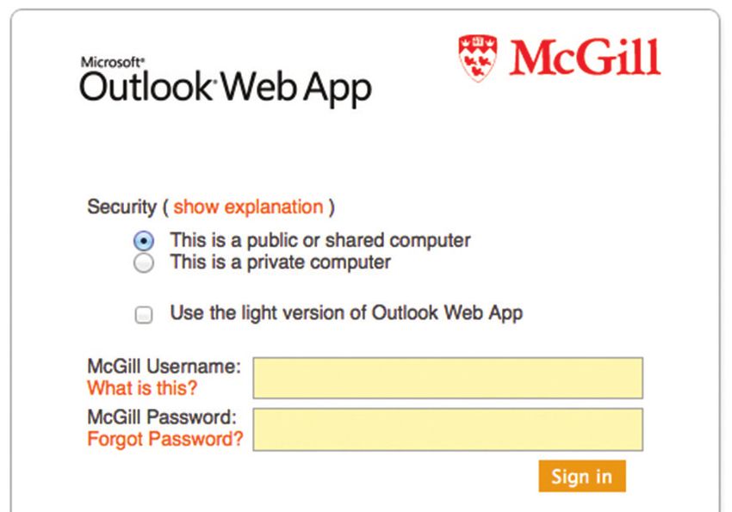Open the show explanation security link
The image size is (732, 512).
click(248, 207)
